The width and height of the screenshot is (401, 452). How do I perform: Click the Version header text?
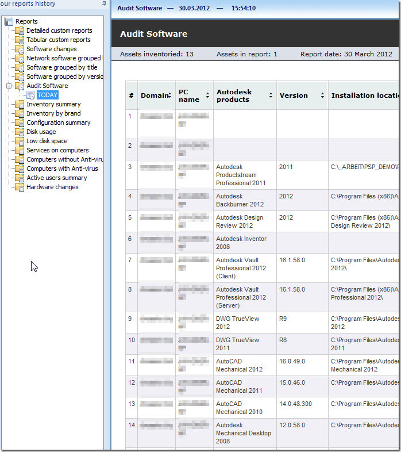pos(294,95)
